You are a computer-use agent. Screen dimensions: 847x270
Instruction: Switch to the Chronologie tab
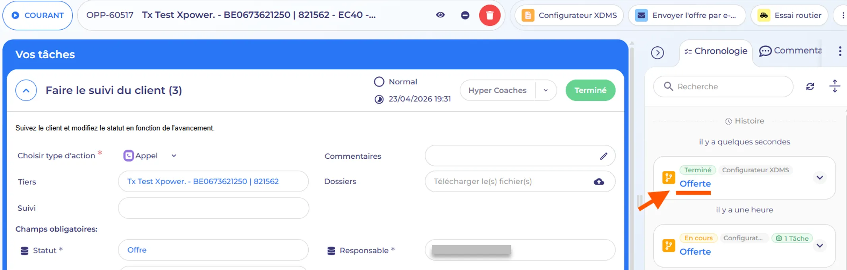click(x=716, y=51)
